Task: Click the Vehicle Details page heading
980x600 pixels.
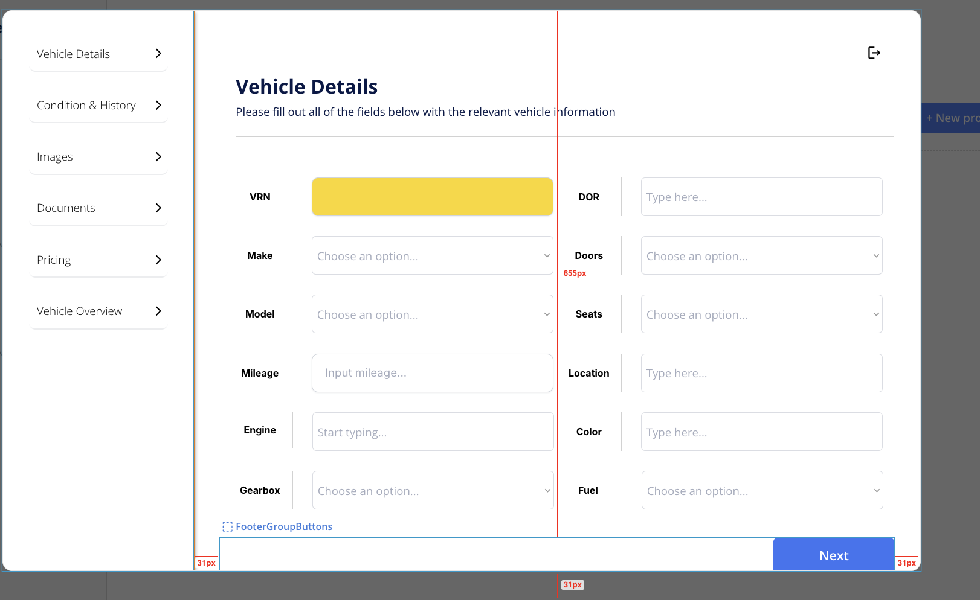Action: click(307, 87)
